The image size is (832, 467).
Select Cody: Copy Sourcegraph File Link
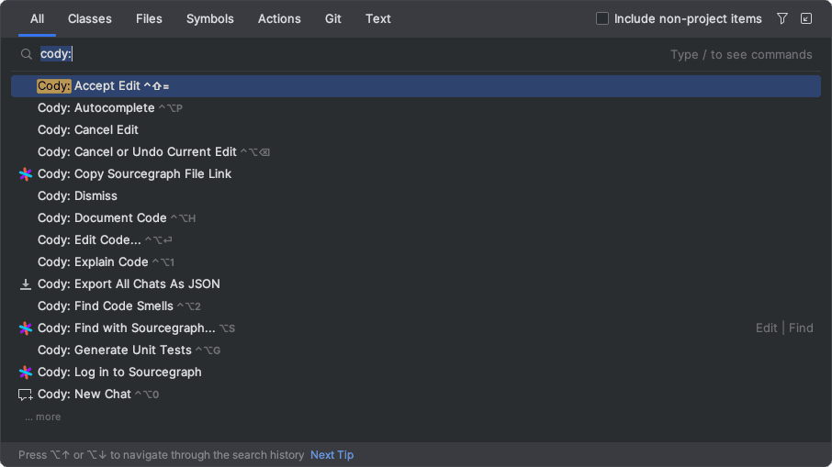pos(416,174)
